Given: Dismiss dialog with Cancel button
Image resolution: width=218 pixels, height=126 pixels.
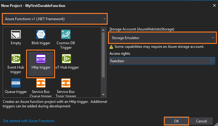Looking at the screenshot, I should click(201, 121).
